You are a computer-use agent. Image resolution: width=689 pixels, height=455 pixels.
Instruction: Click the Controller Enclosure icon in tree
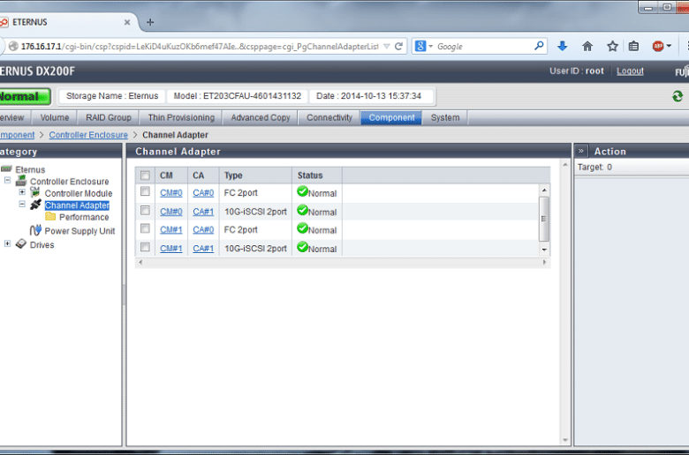(20, 181)
